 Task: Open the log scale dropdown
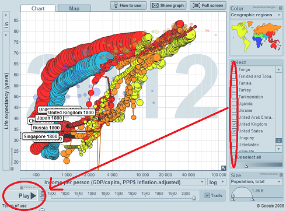217,182
